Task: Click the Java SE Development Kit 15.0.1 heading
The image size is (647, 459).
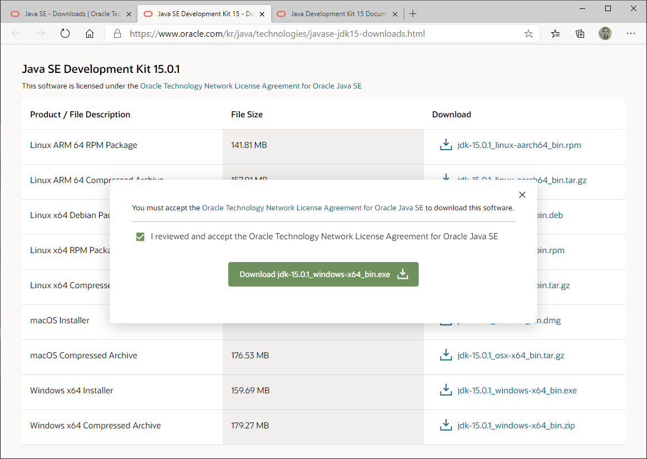Action: (101, 69)
